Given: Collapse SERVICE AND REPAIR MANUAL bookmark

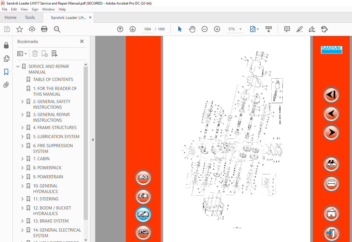Looking at the screenshot, I should (x=18, y=67).
